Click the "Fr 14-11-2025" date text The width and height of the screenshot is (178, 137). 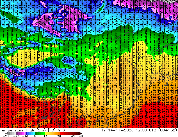[x=118, y=130]
